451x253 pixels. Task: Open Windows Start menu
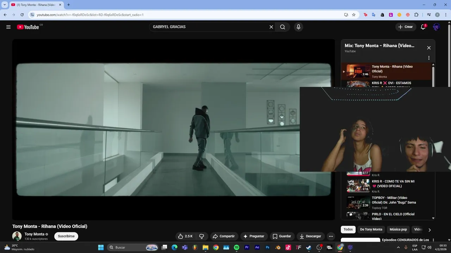click(x=101, y=247)
